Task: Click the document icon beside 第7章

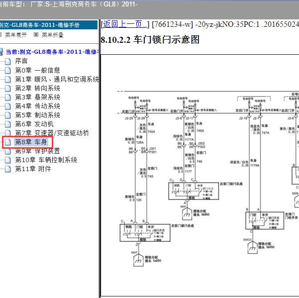Action: coord(8,133)
